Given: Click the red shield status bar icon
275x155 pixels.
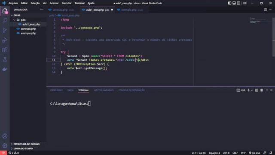Looking at the screenshot, I should [3, 153].
